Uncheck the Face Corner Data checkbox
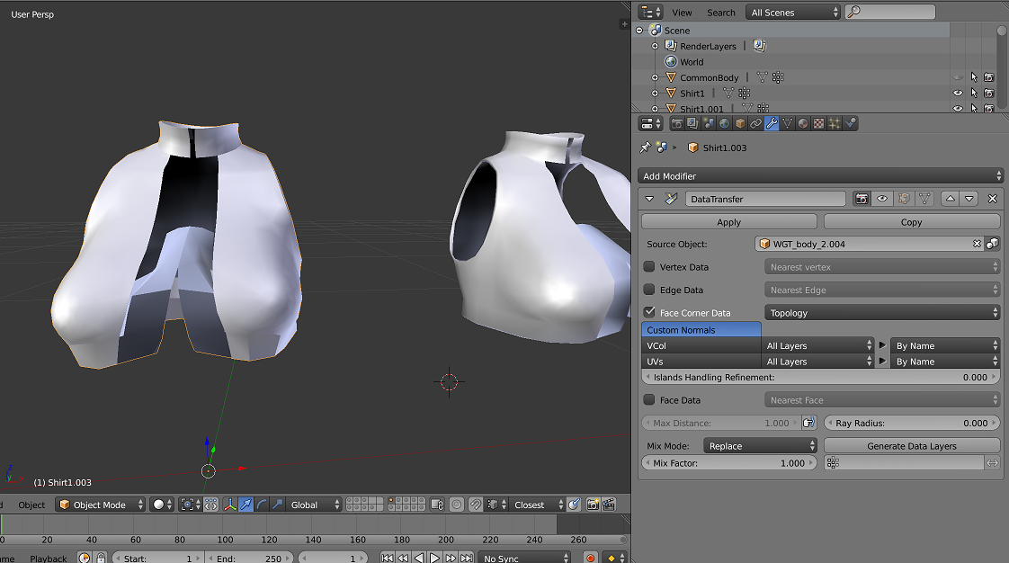Viewport: 1009px width, 563px height. 649,312
